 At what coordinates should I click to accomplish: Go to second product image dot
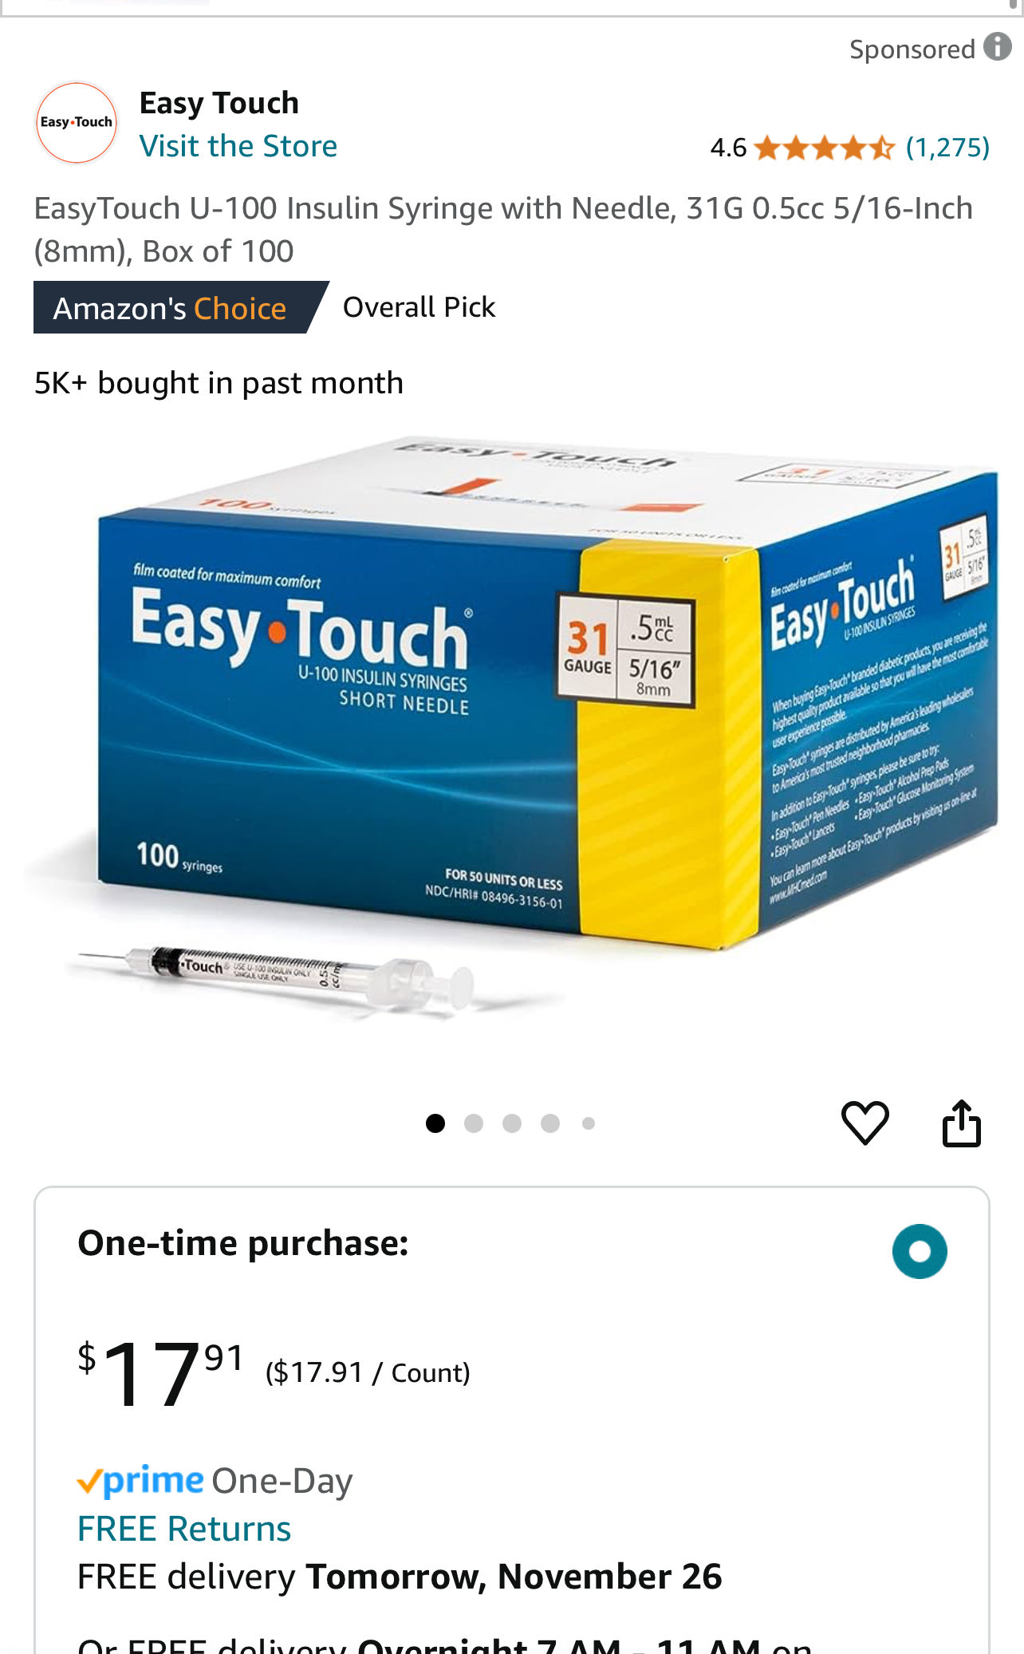474,1123
